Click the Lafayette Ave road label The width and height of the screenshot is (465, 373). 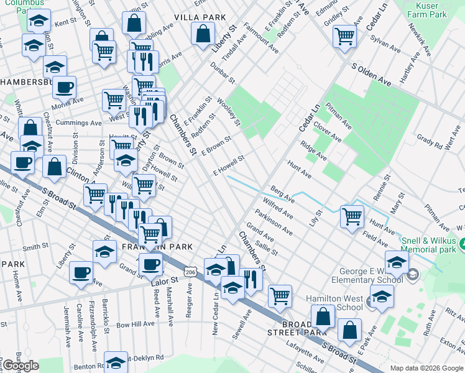(305, 352)
